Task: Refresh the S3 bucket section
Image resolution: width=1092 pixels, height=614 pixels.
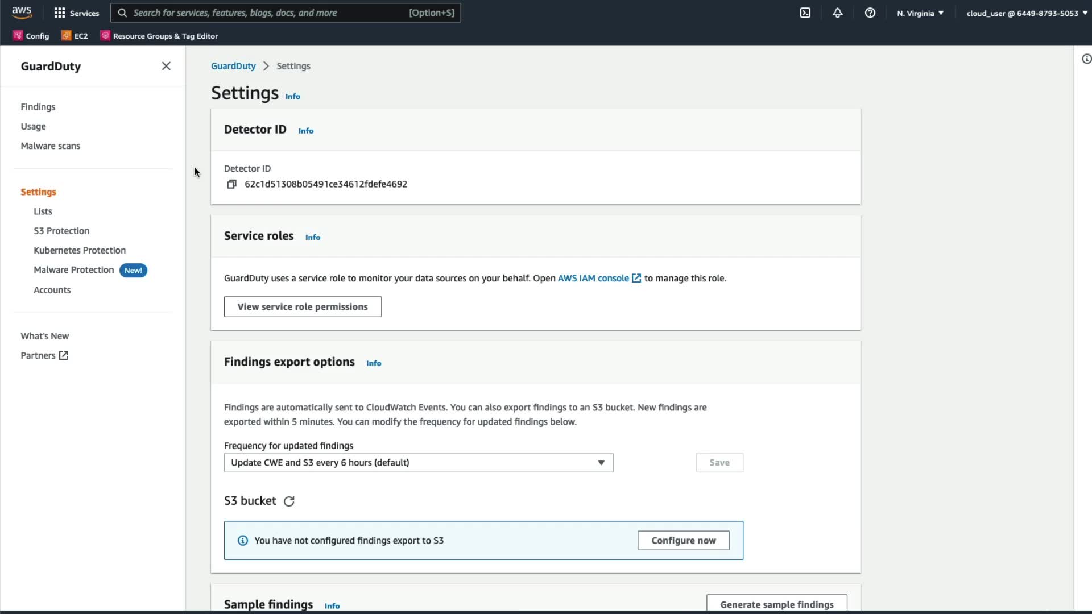Action: click(289, 501)
